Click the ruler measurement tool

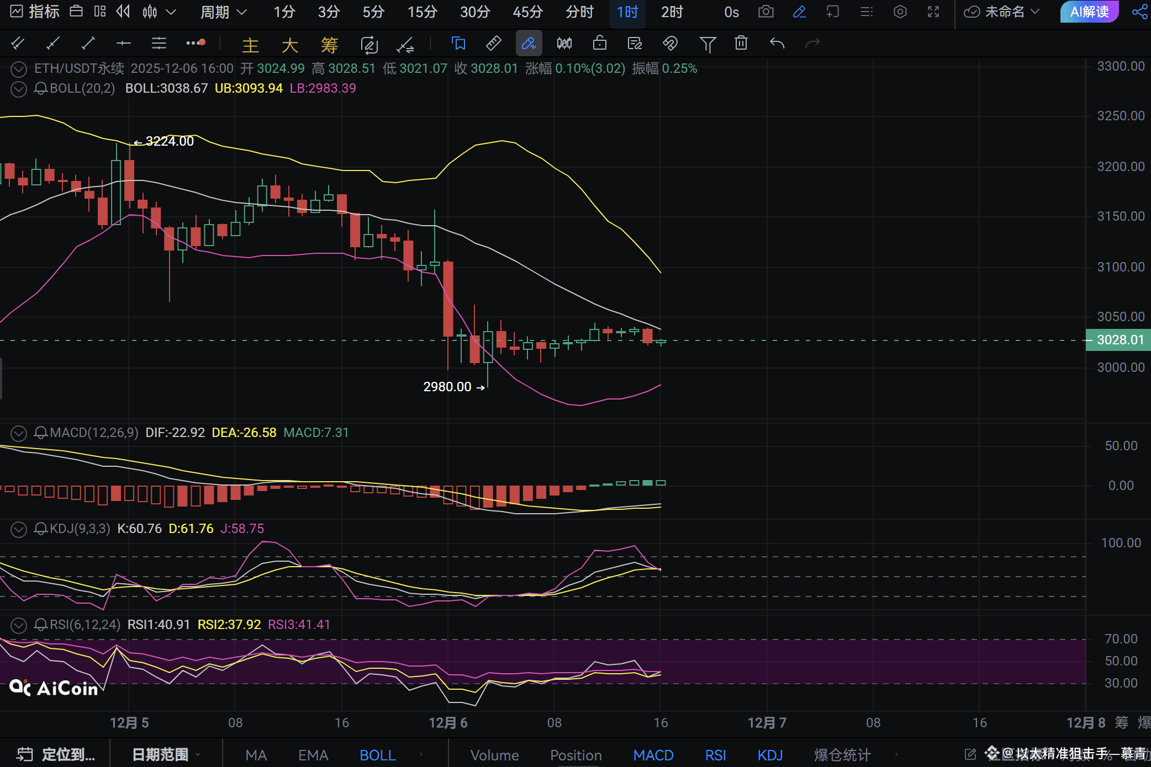click(x=493, y=43)
